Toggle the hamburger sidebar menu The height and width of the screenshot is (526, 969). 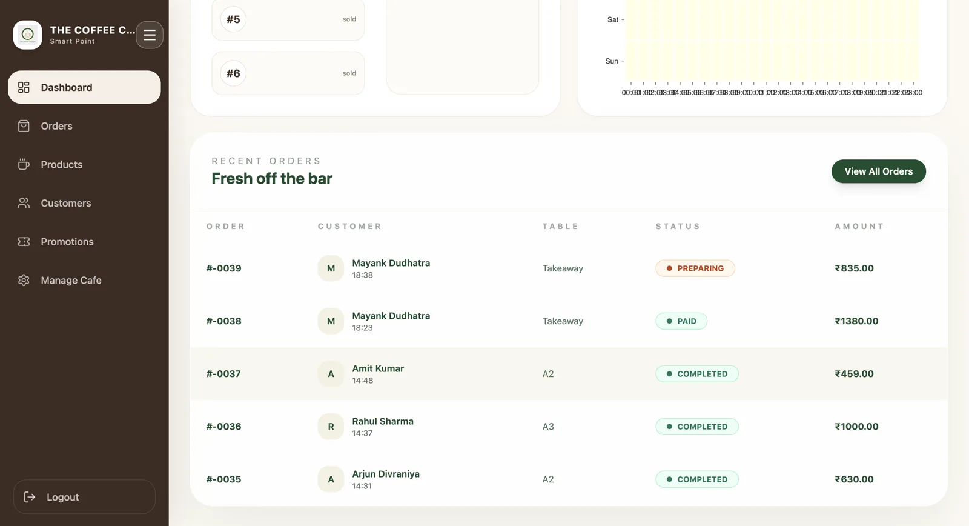150,35
